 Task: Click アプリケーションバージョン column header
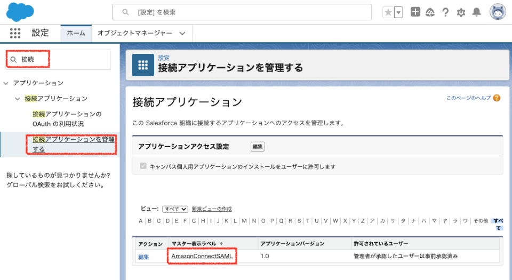(292, 244)
